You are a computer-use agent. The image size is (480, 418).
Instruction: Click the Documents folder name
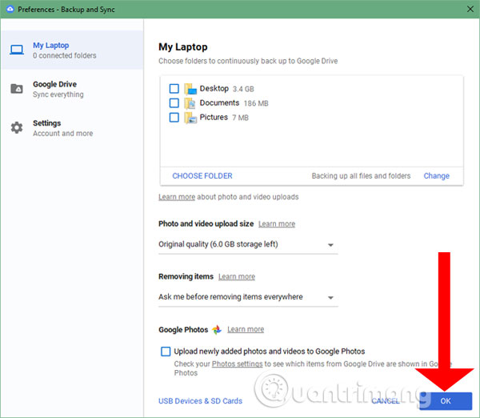click(x=219, y=103)
